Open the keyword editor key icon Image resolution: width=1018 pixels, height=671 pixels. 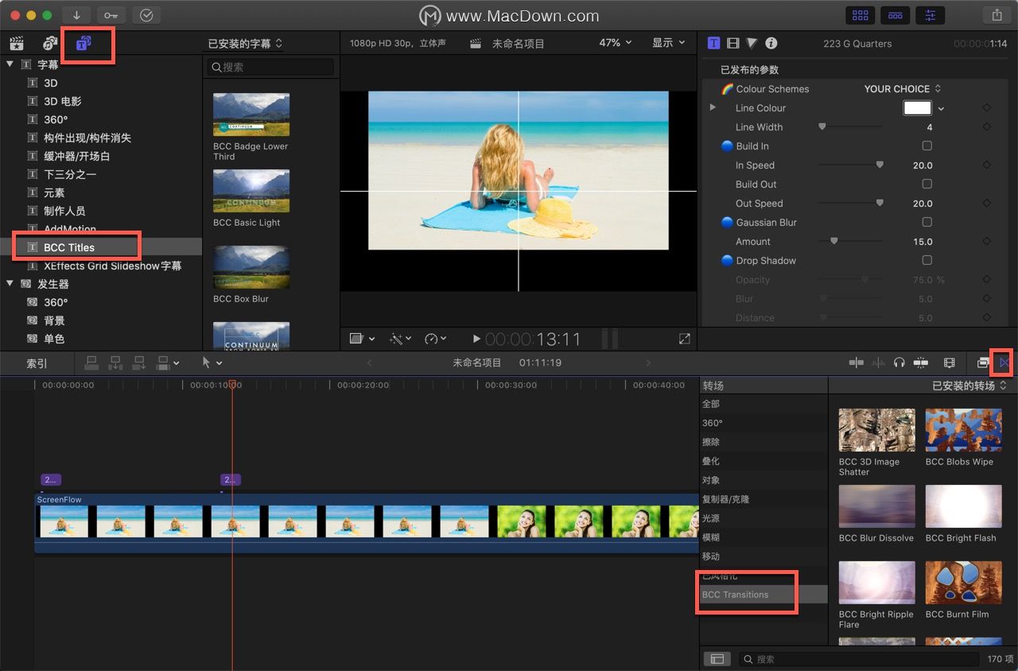point(111,15)
